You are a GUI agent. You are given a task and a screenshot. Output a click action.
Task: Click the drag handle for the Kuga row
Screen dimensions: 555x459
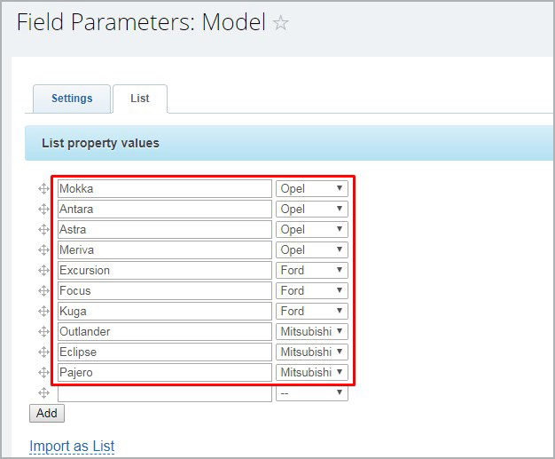43,312
